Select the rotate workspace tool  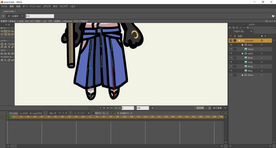[x=9, y=60]
